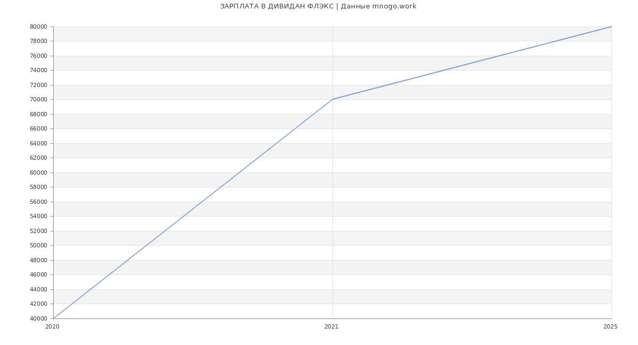
Task: Click the 62000 y-axis label
Action: pos(38,158)
